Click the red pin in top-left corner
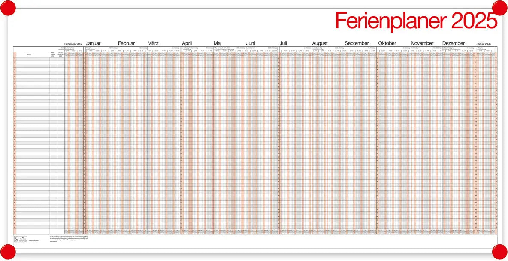The height and width of the screenshot is (261, 508). coord(8,8)
